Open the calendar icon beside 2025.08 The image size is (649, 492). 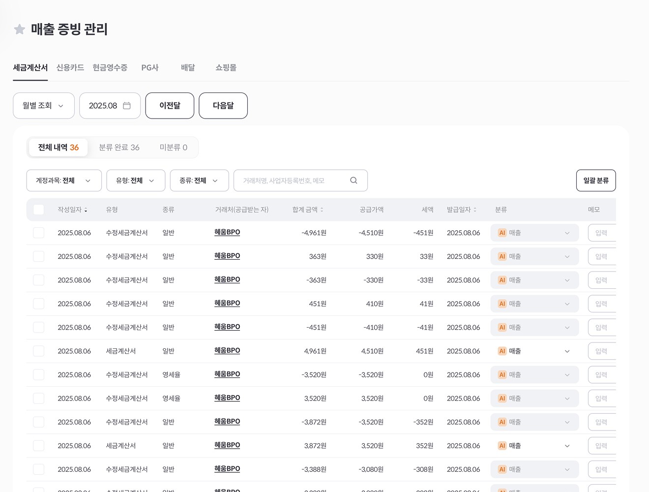coord(127,105)
